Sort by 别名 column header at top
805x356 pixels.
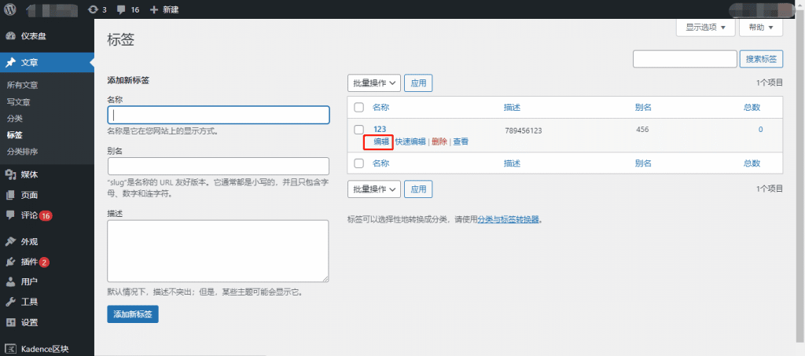[x=643, y=107]
